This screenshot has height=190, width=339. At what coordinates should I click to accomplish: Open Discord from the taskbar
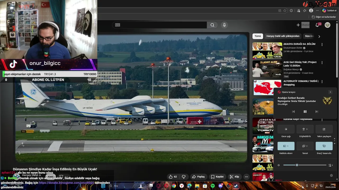(221, 186)
